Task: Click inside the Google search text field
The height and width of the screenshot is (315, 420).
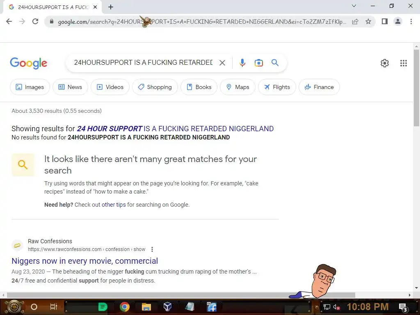Action: click(143, 63)
